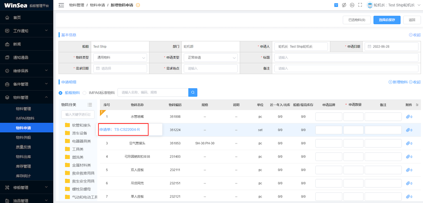
Task: Open 通知通函 in the sidebar
Action: 27,57
